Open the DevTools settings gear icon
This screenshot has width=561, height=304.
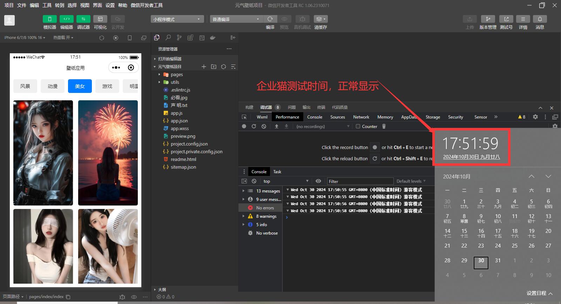[x=535, y=117]
